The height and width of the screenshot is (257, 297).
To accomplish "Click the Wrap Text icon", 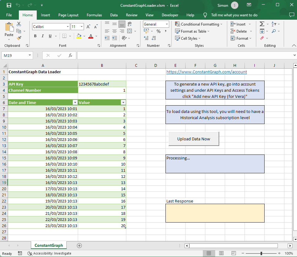I will point(130,24).
